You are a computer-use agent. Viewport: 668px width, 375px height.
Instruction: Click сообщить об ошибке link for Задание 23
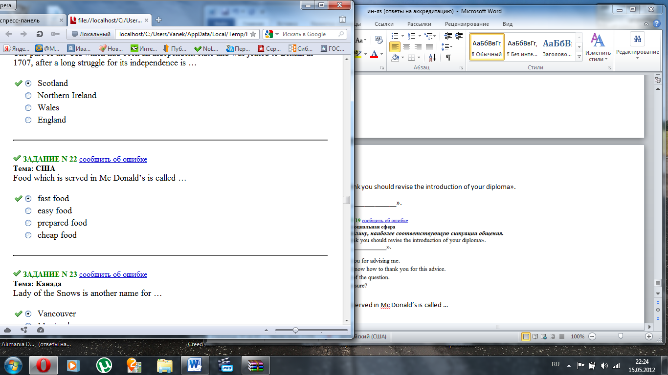113,274
